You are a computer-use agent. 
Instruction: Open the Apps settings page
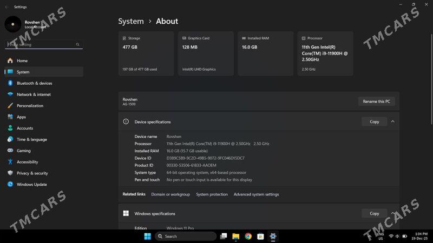[21, 117]
